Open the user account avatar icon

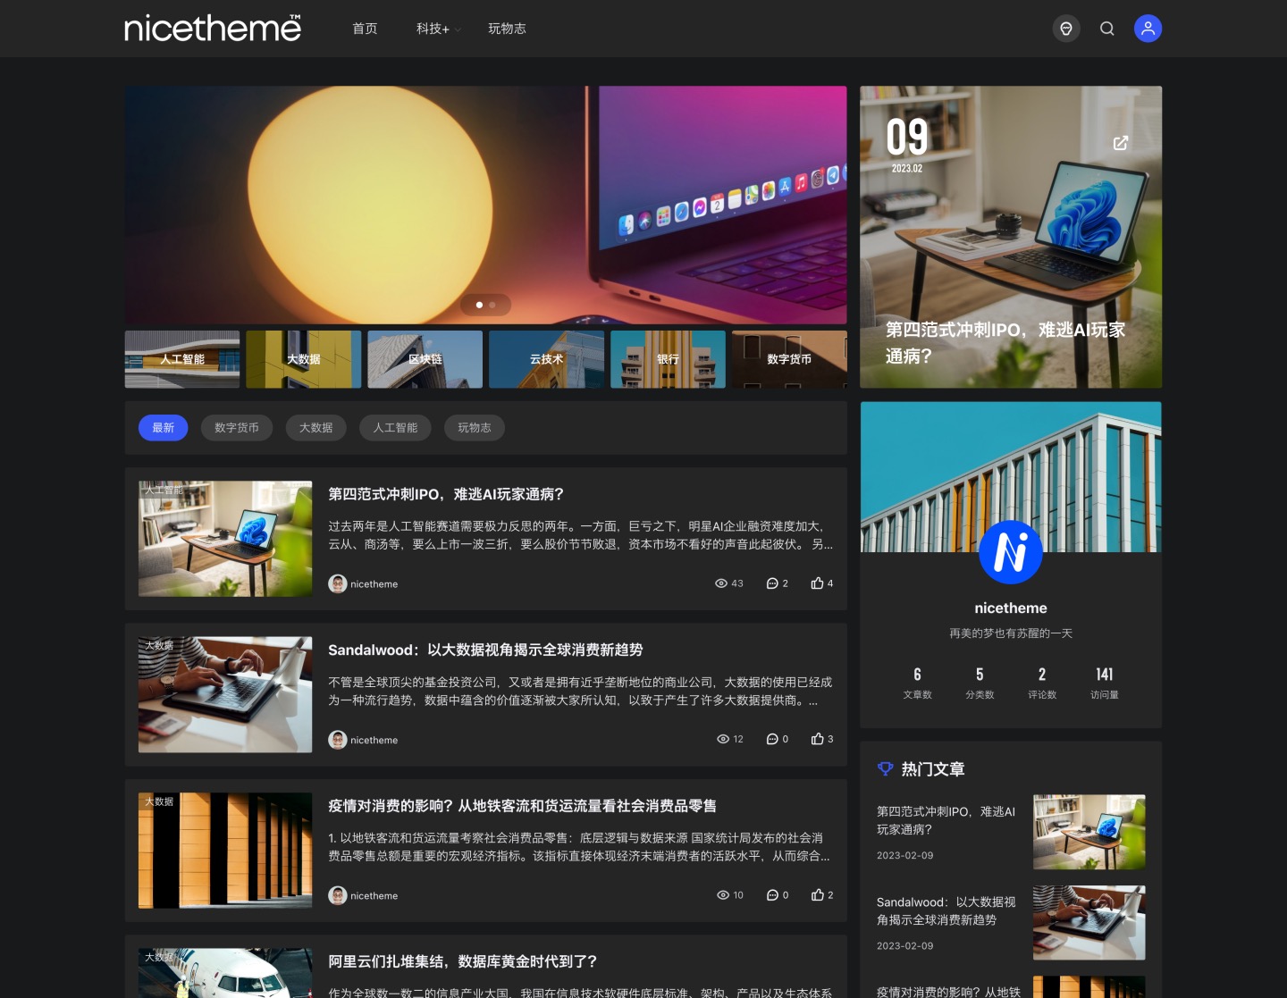(1148, 29)
